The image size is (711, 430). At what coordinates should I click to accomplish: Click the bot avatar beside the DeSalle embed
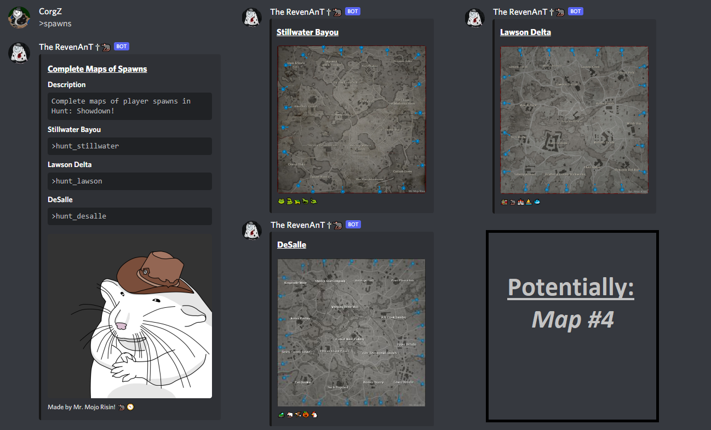click(x=251, y=230)
